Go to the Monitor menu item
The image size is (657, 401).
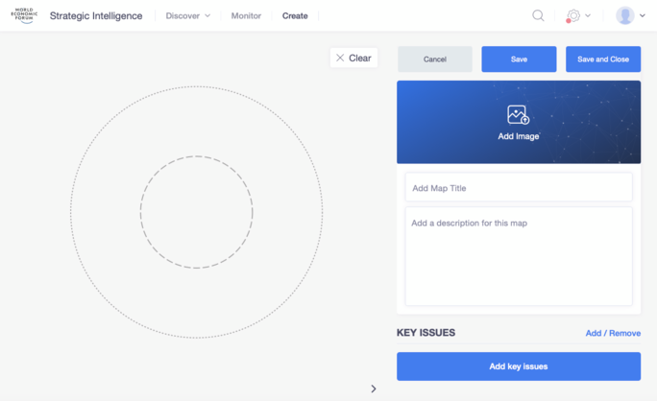[x=246, y=16]
